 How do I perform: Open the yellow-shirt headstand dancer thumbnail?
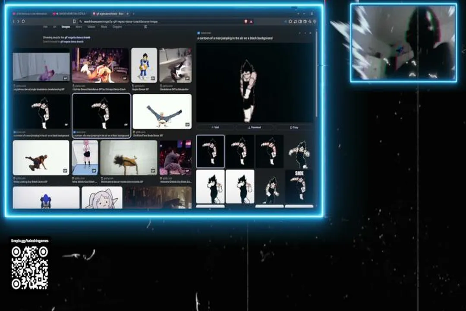[129, 158]
